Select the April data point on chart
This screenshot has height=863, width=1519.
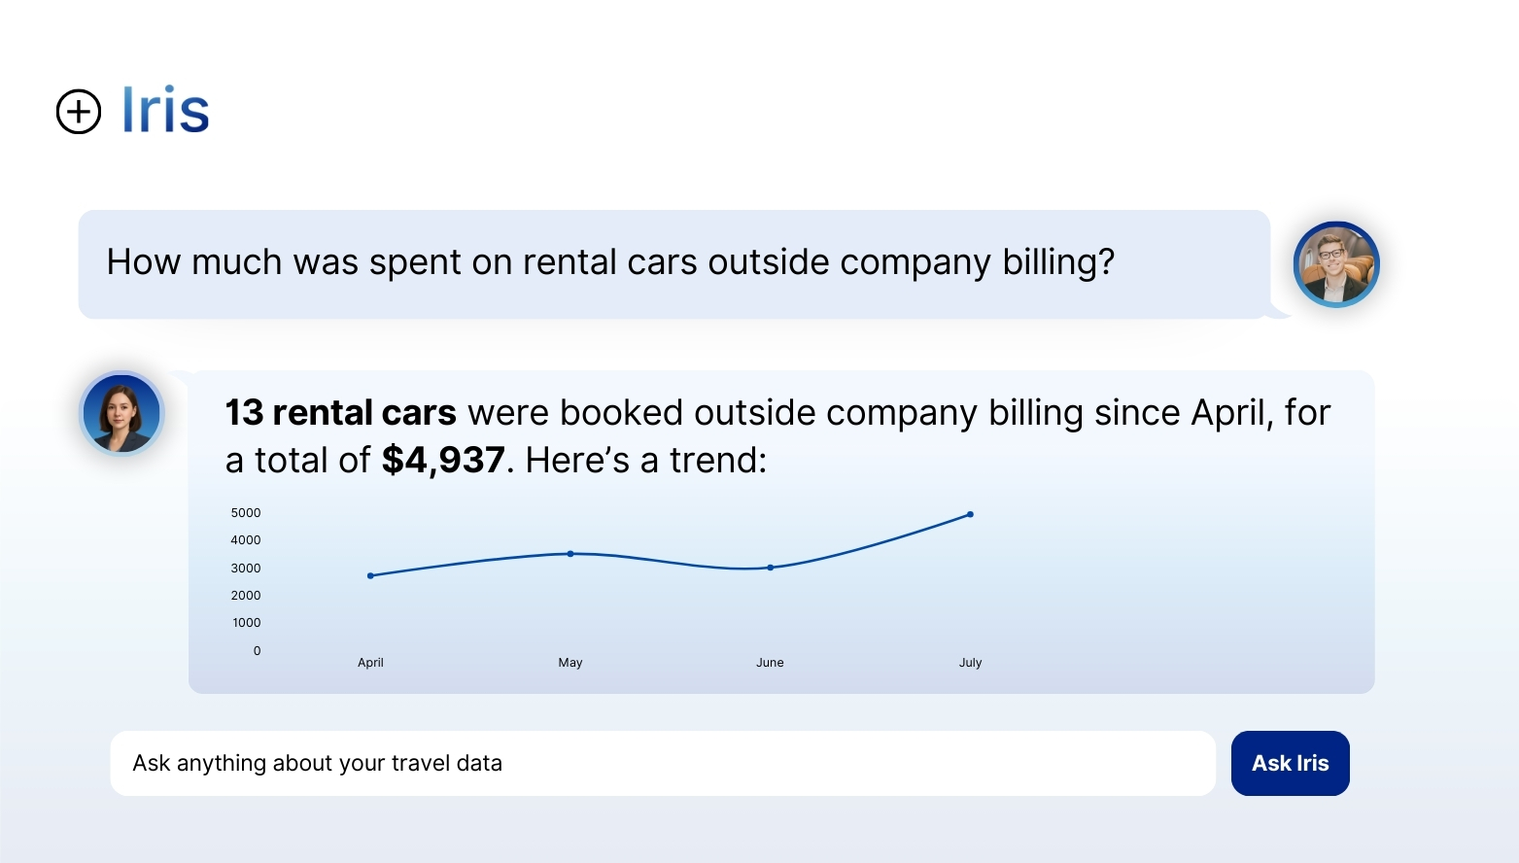(x=370, y=575)
